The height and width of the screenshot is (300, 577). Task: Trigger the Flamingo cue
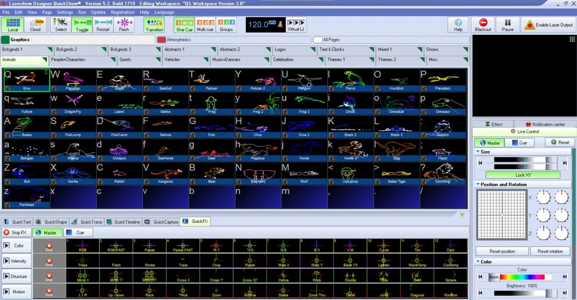point(73,80)
